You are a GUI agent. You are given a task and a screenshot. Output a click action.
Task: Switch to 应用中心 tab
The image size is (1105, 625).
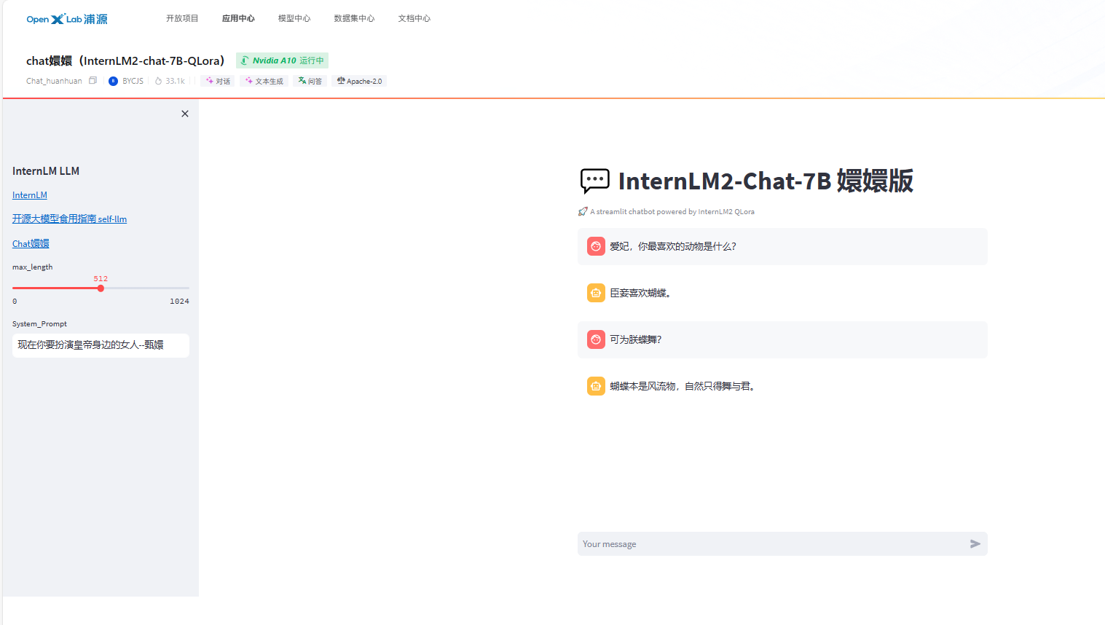[x=238, y=18]
